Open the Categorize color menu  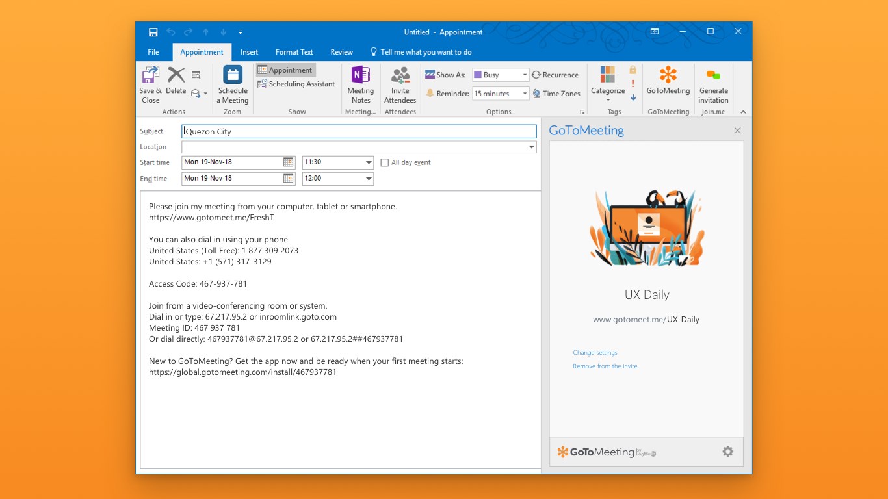[x=608, y=84]
